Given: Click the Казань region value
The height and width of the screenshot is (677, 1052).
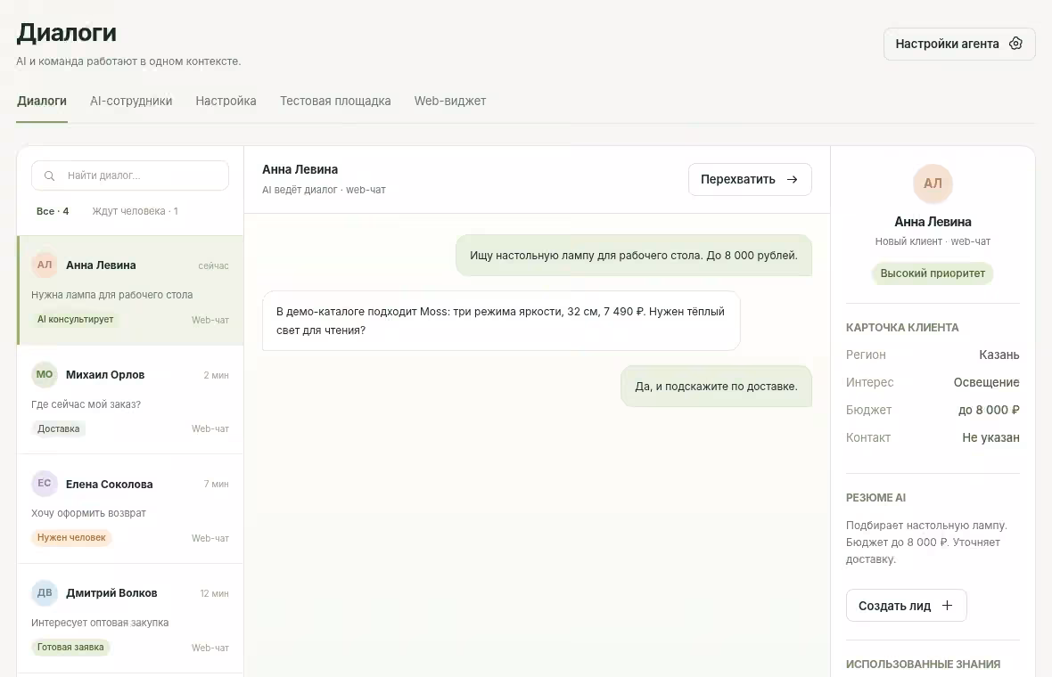Looking at the screenshot, I should point(999,355).
